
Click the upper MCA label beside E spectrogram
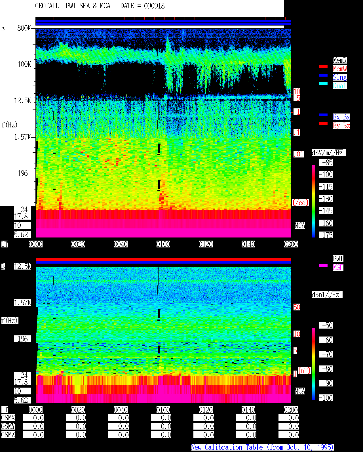(300, 225)
